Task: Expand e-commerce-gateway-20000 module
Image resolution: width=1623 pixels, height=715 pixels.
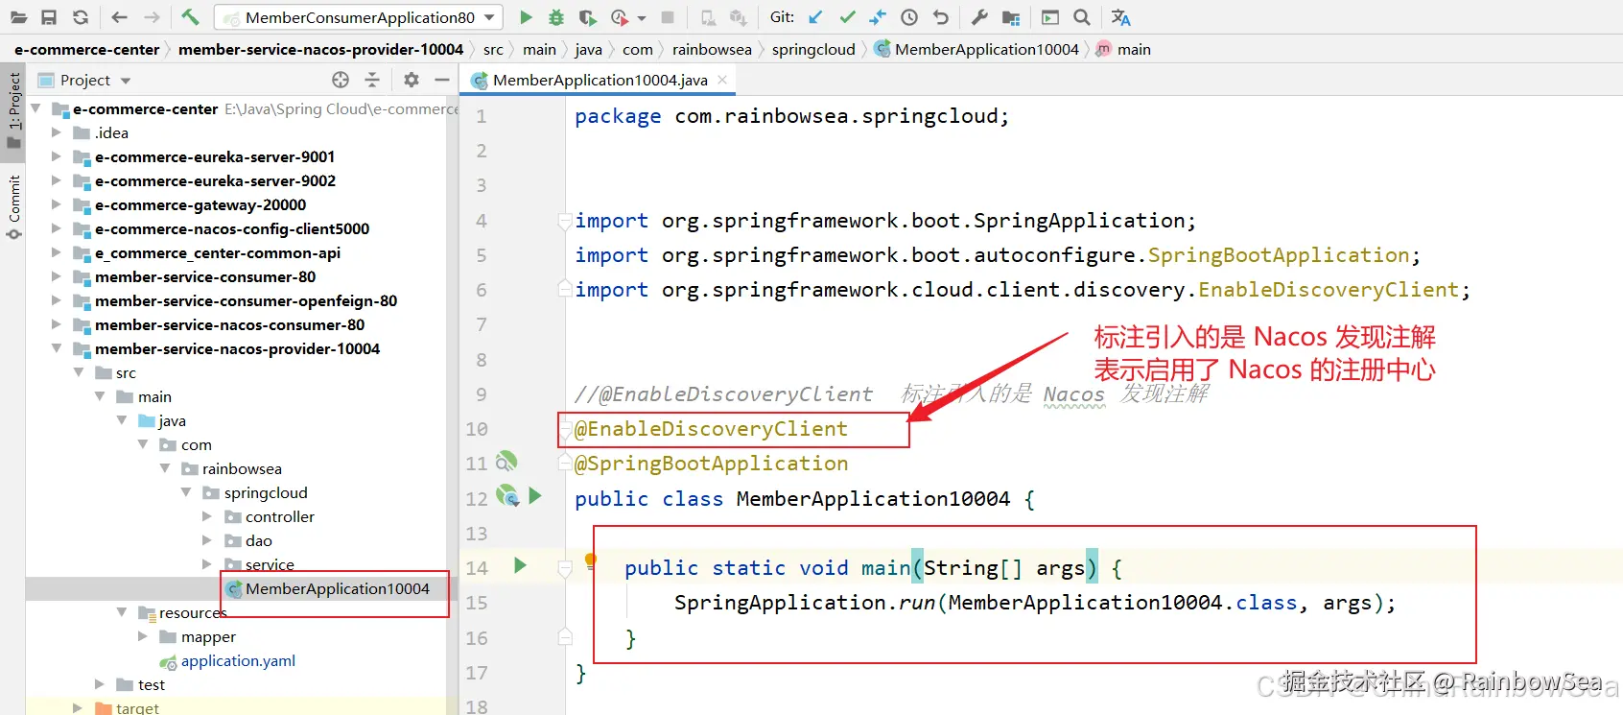Action: click(x=57, y=204)
